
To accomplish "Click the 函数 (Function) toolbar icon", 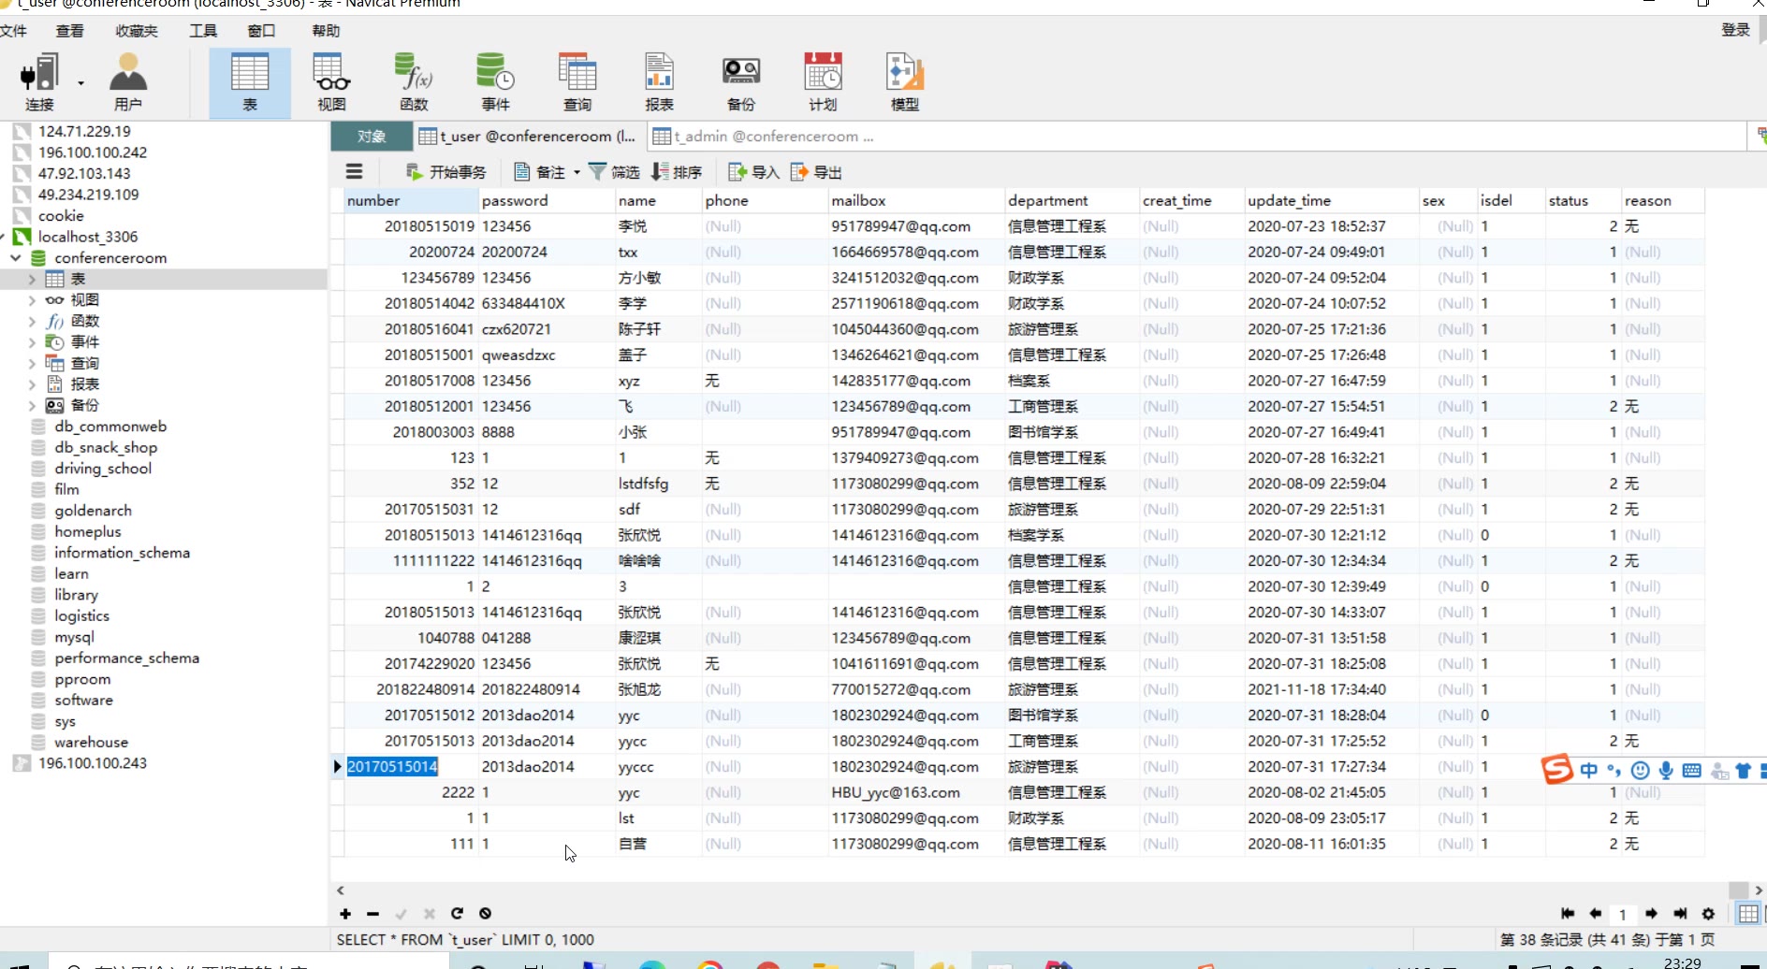I will (x=414, y=82).
